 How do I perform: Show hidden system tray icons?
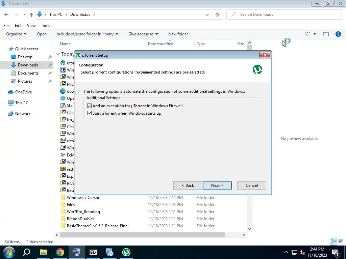286,252
